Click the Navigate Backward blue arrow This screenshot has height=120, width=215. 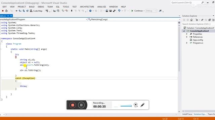pos(90,11)
